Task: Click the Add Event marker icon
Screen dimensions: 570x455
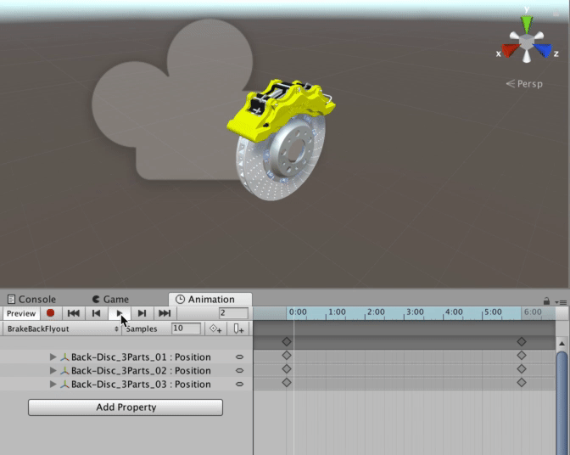Action: point(239,329)
